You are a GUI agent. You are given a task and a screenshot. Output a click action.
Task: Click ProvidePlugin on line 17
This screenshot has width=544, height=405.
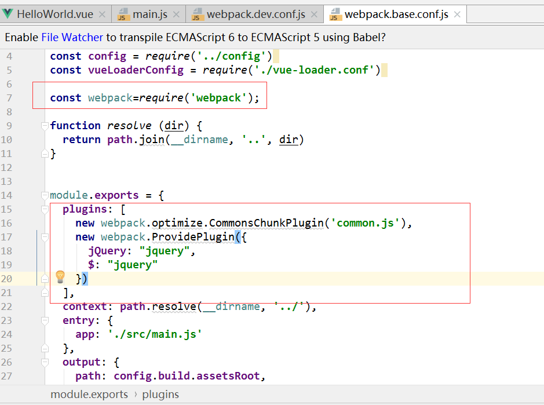pos(193,236)
